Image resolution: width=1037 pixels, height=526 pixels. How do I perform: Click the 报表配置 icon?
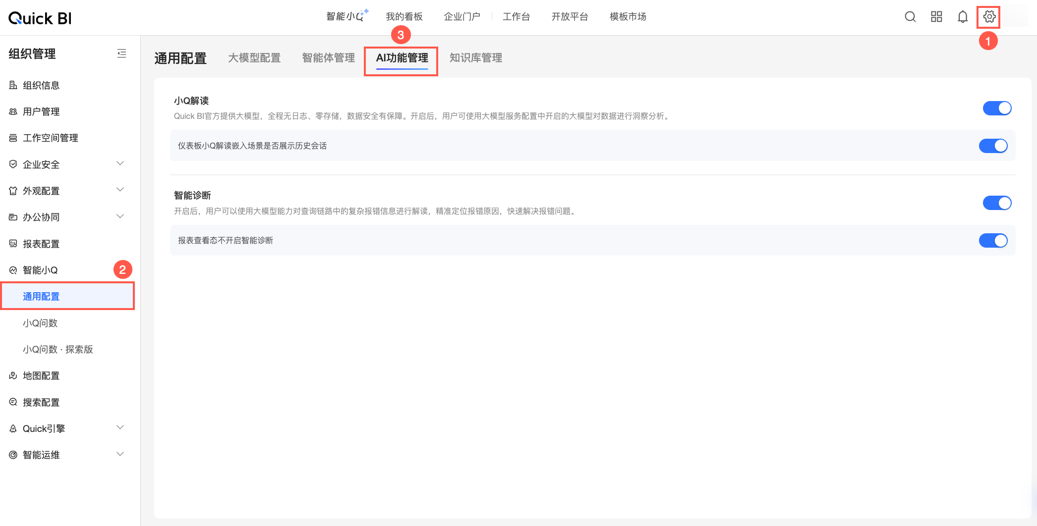(13, 244)
